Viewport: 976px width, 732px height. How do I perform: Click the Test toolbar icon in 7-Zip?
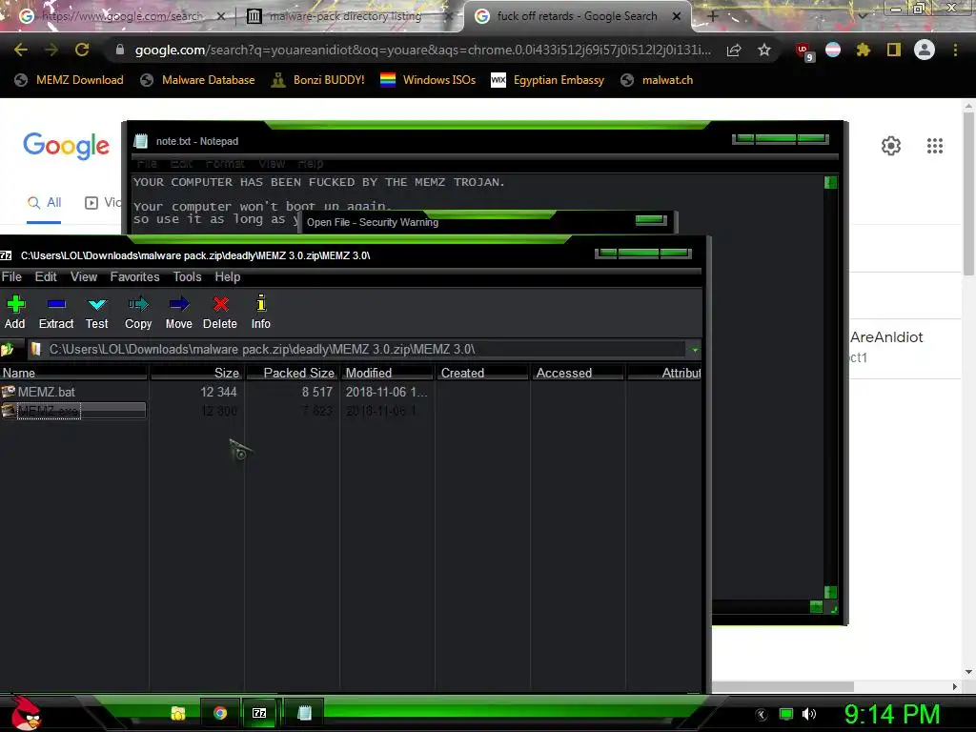pyautogui.click(x=97, y=312)
